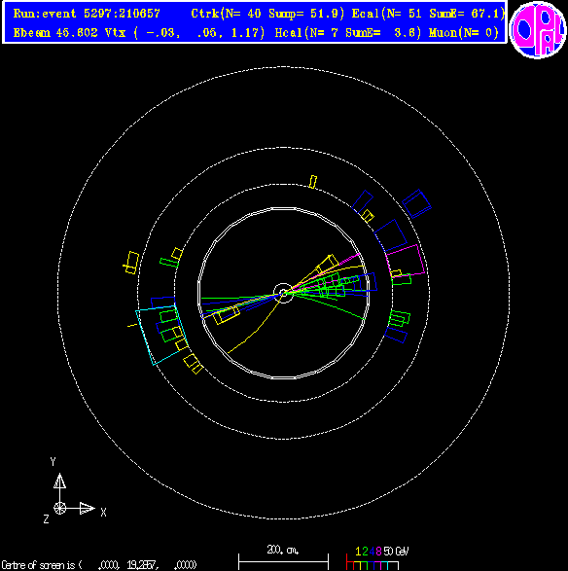Click the energy color scale legend
The height and width of the screenshot is (571, 568).
point(376,559)
